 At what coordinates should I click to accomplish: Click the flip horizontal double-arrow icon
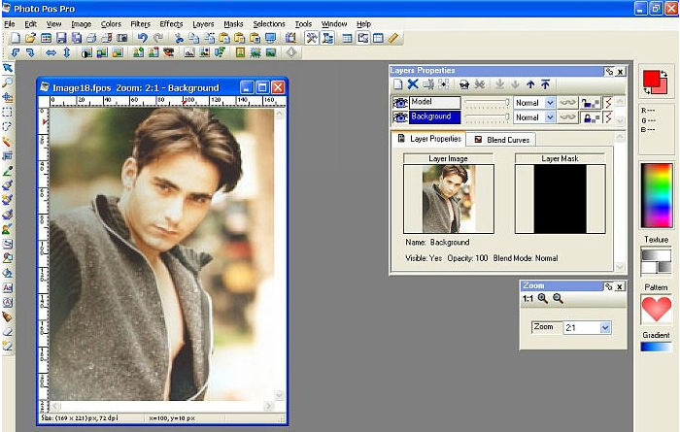pyautogui.click(x=51, y=52)
